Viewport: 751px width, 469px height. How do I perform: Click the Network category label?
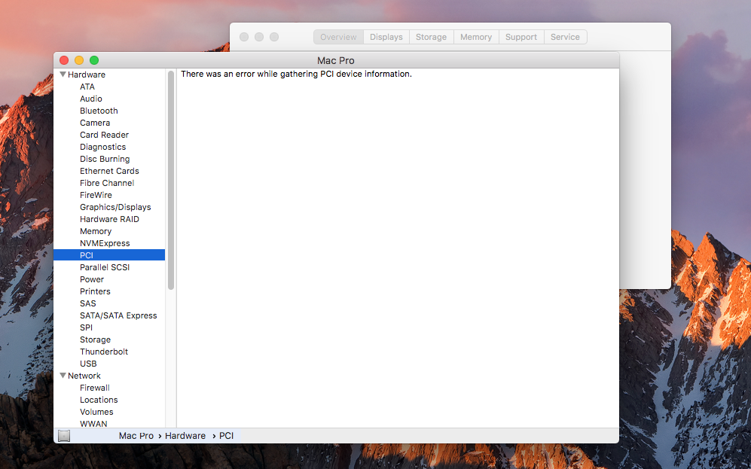(84, 376)
